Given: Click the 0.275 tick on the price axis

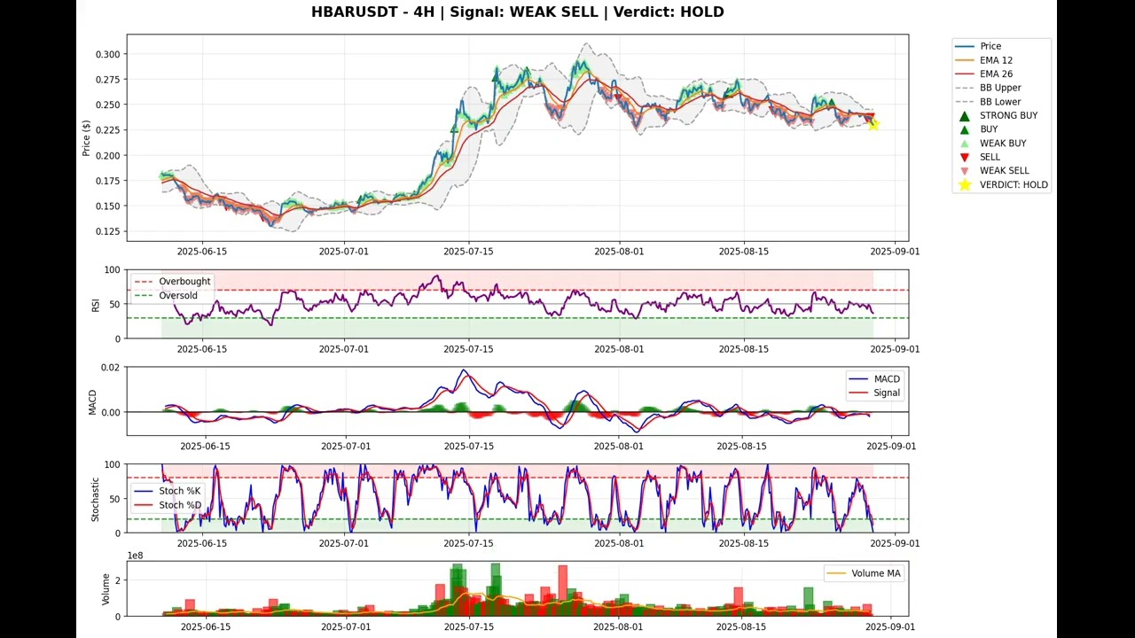Looking at the screenshot, I should click(x=107, y=80).
